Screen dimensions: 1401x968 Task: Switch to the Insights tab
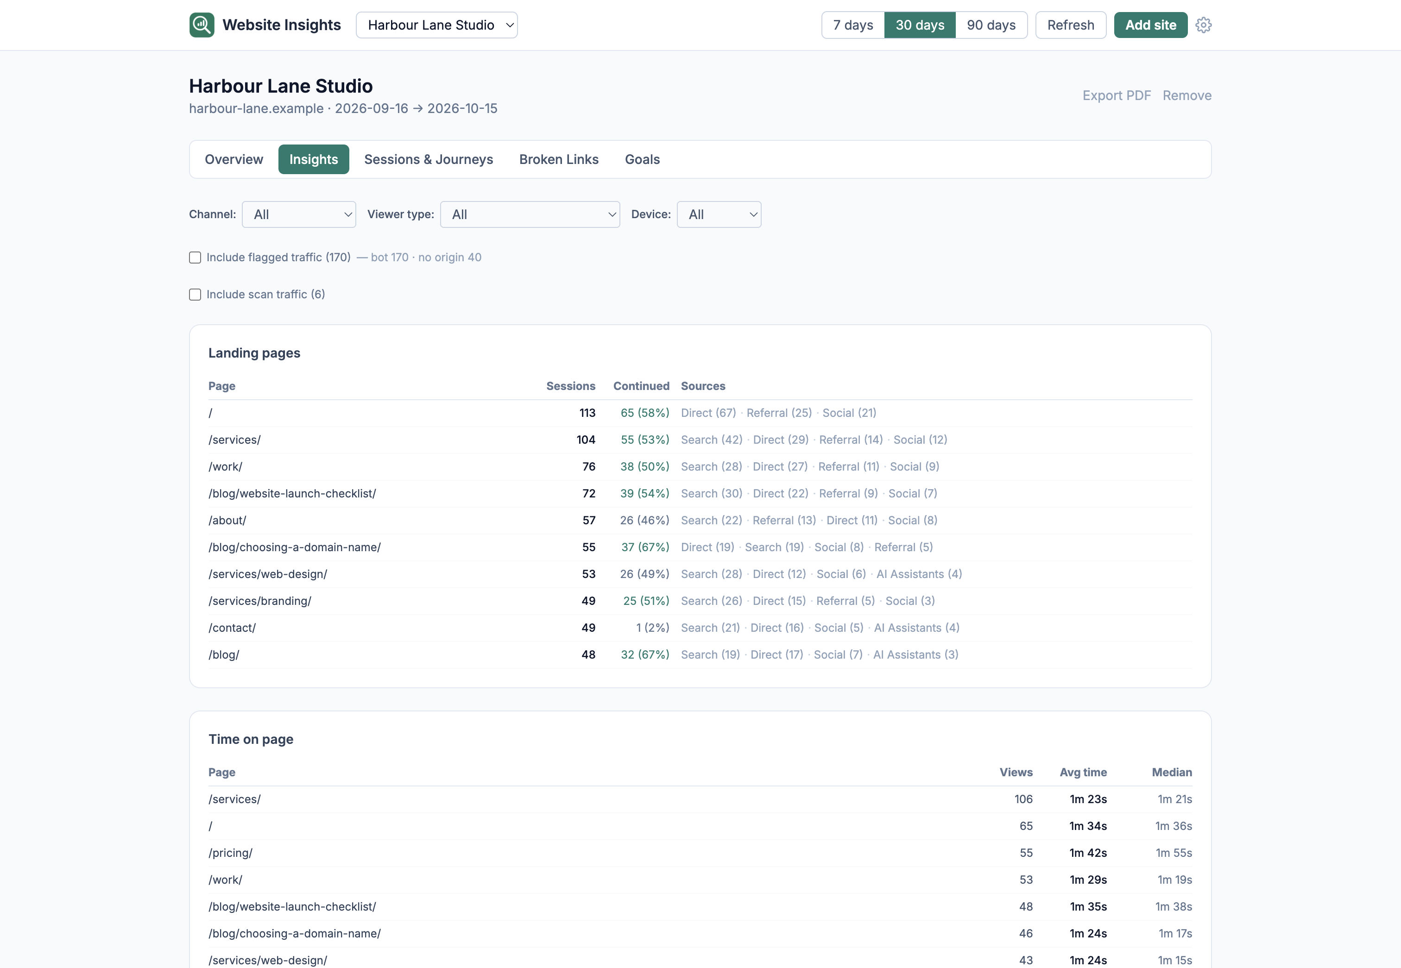click(314, 159)
